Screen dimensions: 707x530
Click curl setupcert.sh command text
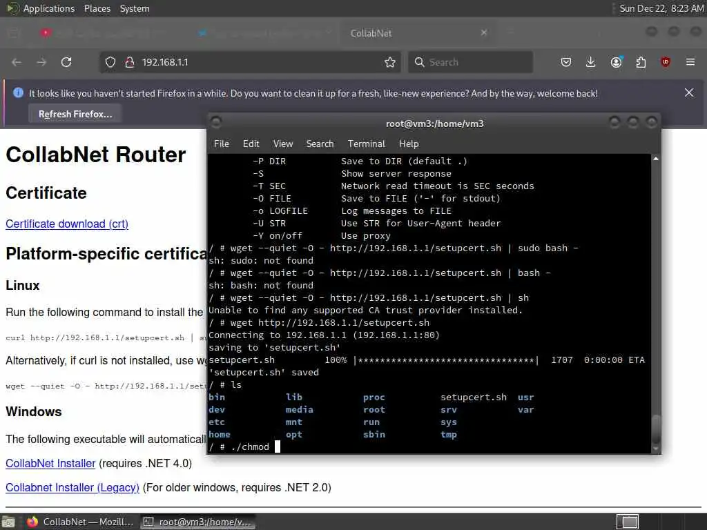click(105, 338)
